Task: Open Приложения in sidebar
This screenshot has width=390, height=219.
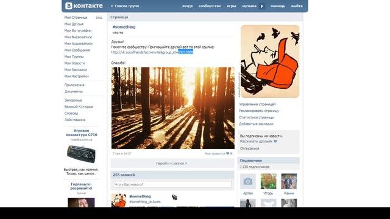Action: [x=74, y=85]
